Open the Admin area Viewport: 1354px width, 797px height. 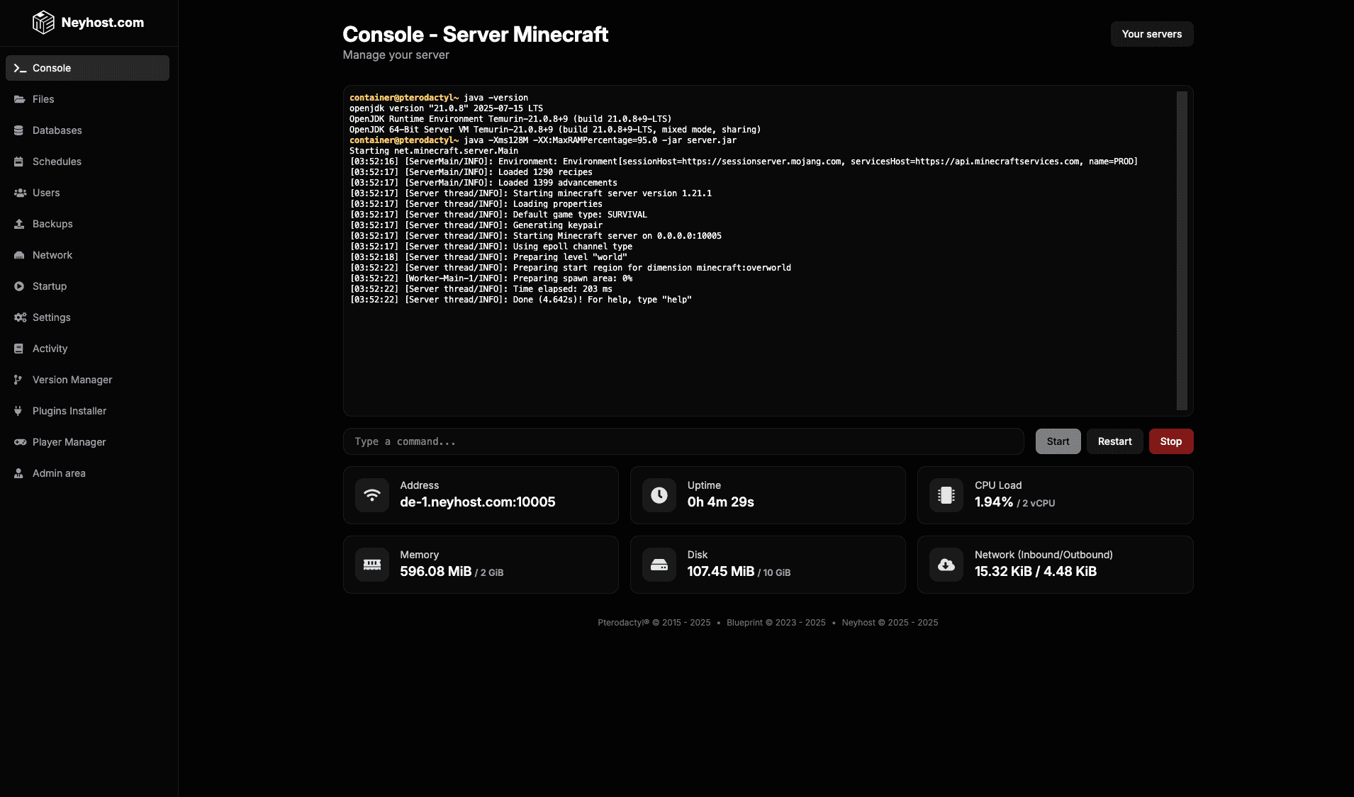click(58, 473)
